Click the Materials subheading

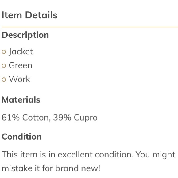click(21, 99)
